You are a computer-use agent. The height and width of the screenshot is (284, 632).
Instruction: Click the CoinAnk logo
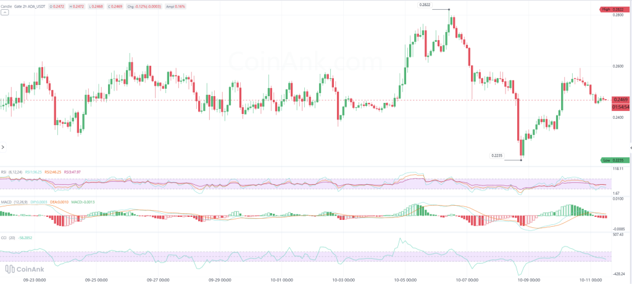[x=24, y=269]
